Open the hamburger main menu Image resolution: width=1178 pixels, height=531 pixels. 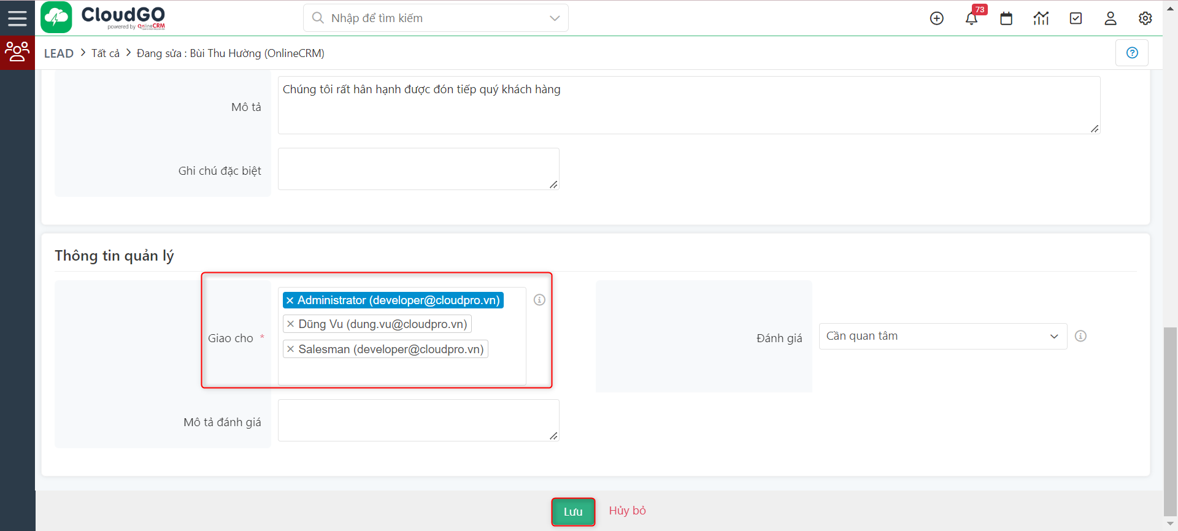coord(17,18)
